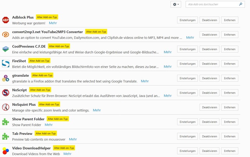The image size is (250, 157).
Task: Expand NoSquint Plus description via Mehr
Action: pyautogui.click(x=97, y=110)
